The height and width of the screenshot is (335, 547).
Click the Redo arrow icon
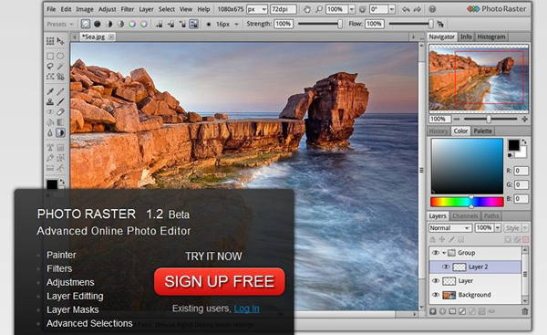click(x=418, y=9)
